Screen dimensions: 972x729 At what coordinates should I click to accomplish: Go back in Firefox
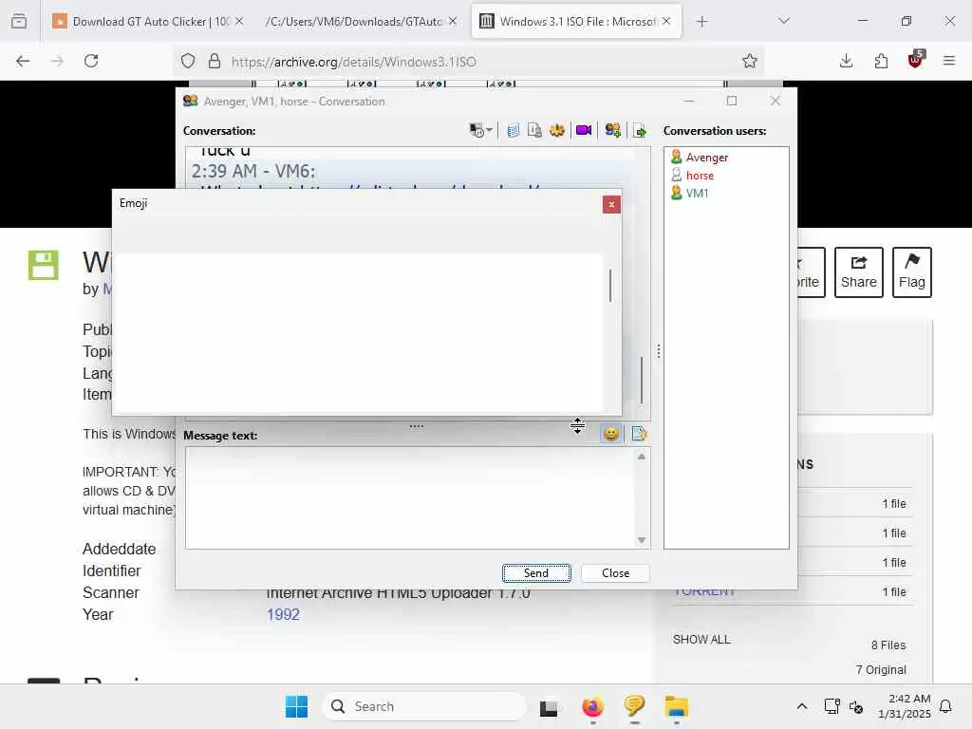(x=23, y=61)
